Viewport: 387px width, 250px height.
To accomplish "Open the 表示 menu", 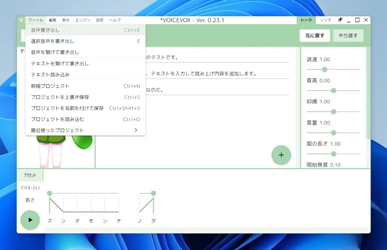I will tap(66, 20).
